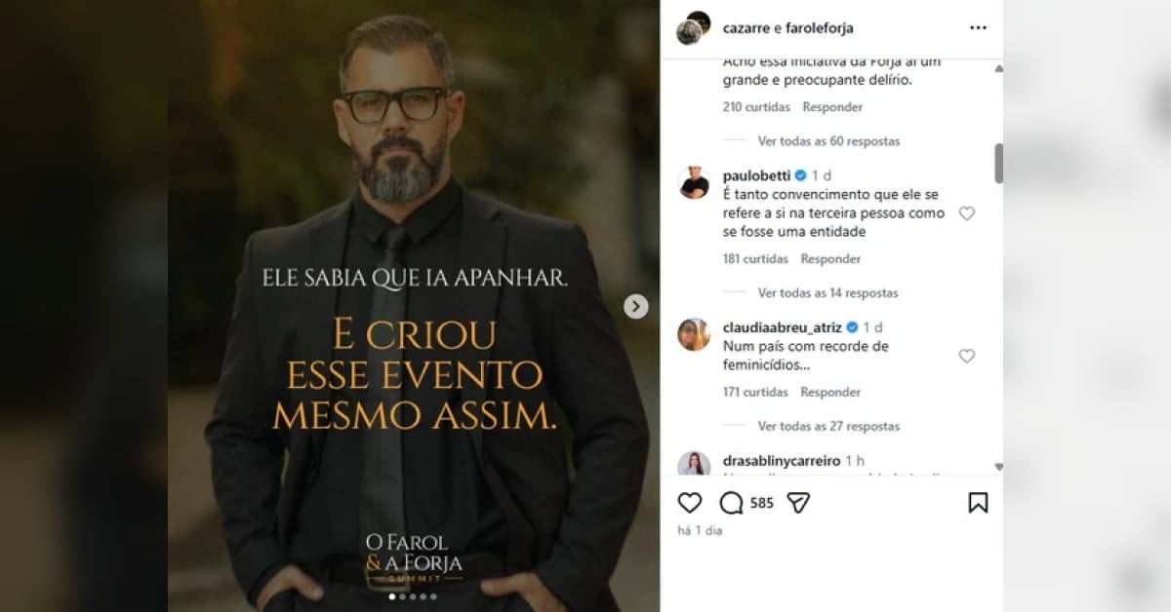This screenshot has height=612, width=1171.
Task: Open more options three-dot menu
Action: pos(978,27)
